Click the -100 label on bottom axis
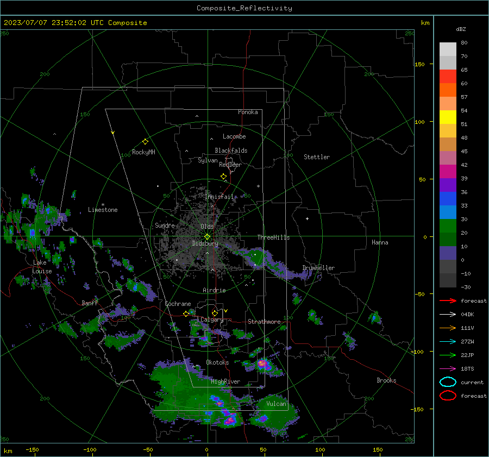Screen dimensions: 489x457 [90, 449]
